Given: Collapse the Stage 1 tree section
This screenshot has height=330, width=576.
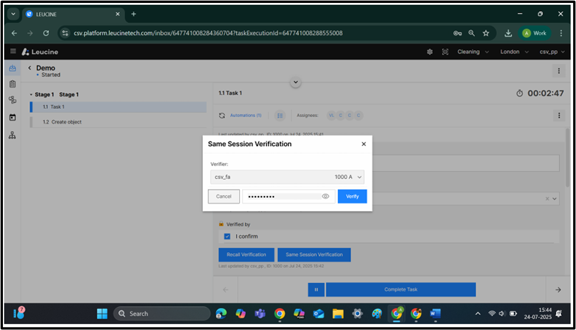Looking at the screenshot, I should pos(30,95).
